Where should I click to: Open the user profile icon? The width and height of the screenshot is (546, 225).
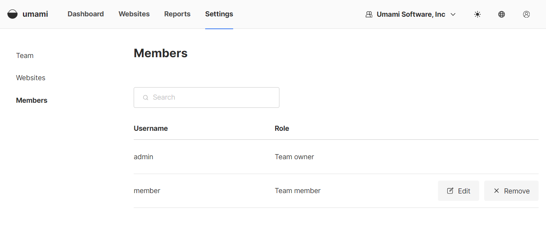[526, 14]
